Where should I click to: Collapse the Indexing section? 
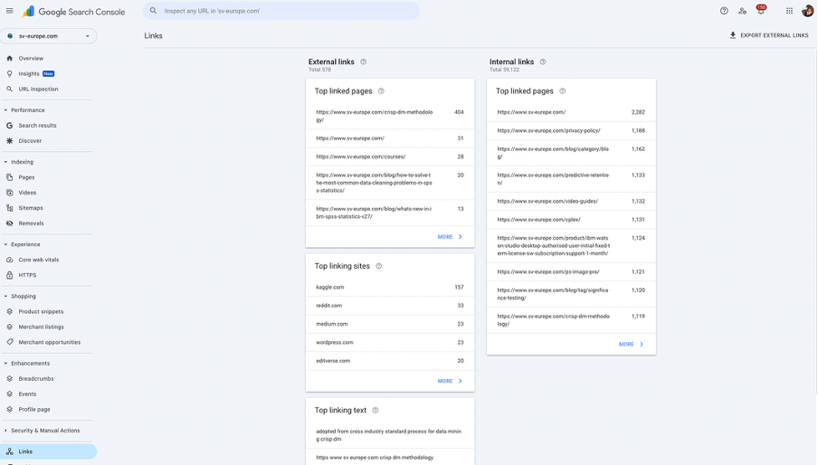[x=5, y=162]
